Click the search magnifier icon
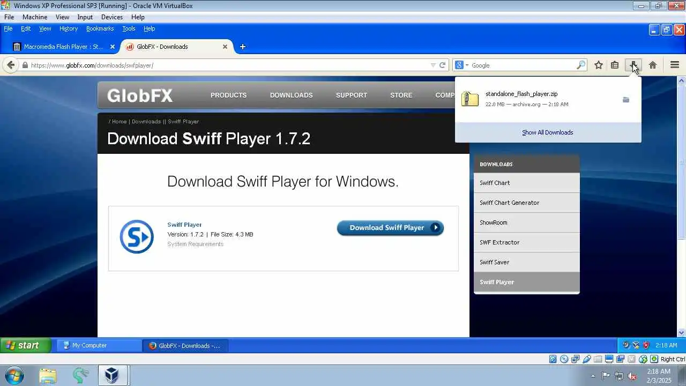Viewport: 686px width, 386px height. [x=581, y=65]
